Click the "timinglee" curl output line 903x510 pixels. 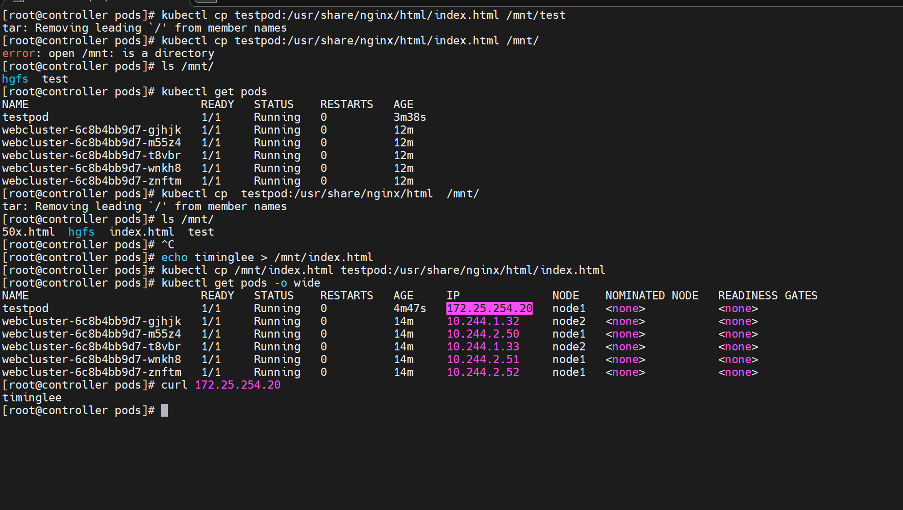tap(32, 398)
